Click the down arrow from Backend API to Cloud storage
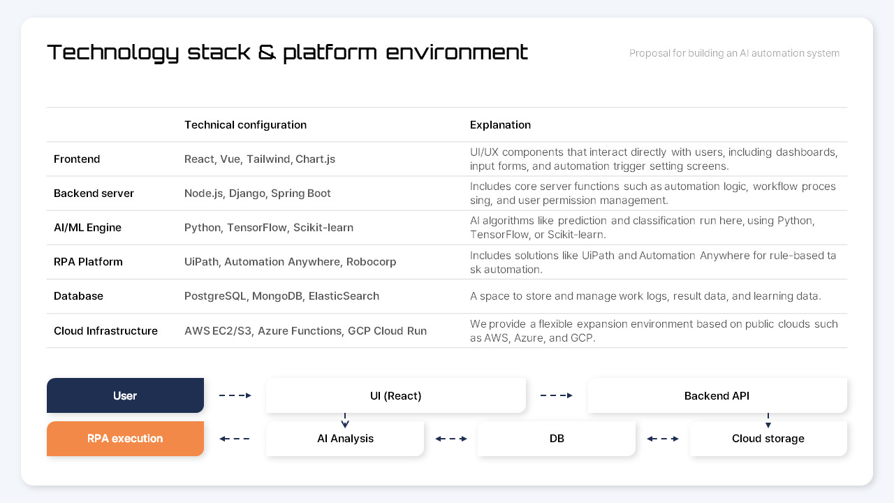894x503 pixels. [768, 421]
